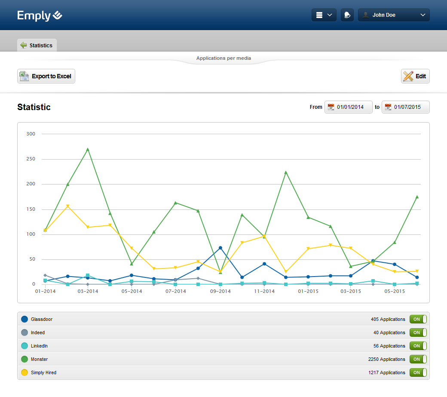The image size is (447, 397).
Task: Open the From date calendar icon
Action: 331,107
